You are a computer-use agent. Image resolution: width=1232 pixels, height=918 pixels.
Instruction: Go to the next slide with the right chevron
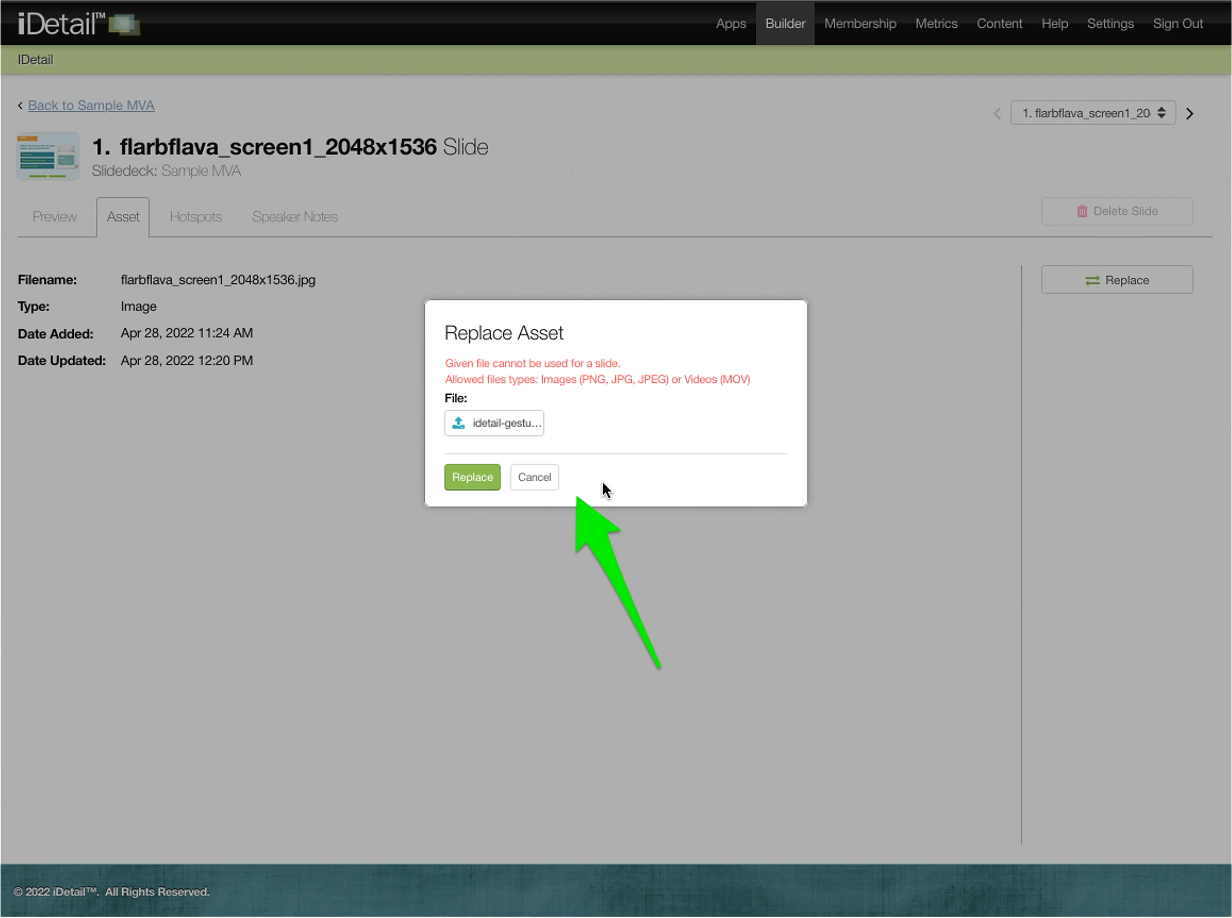click(1189, 113)
